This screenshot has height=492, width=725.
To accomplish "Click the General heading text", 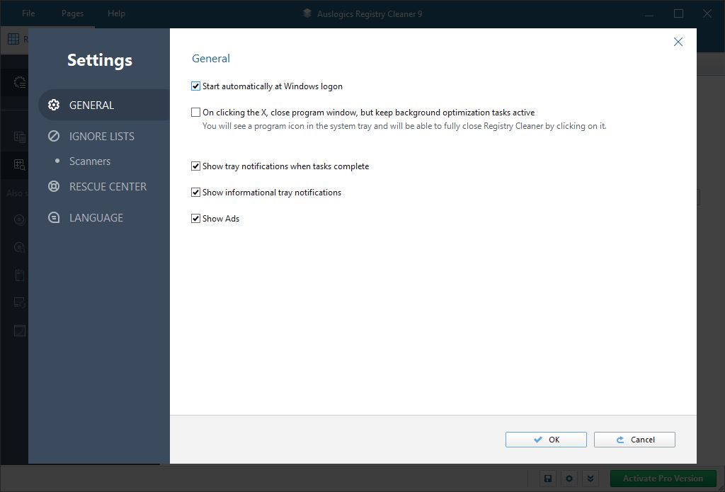I will tap(211, 59).
